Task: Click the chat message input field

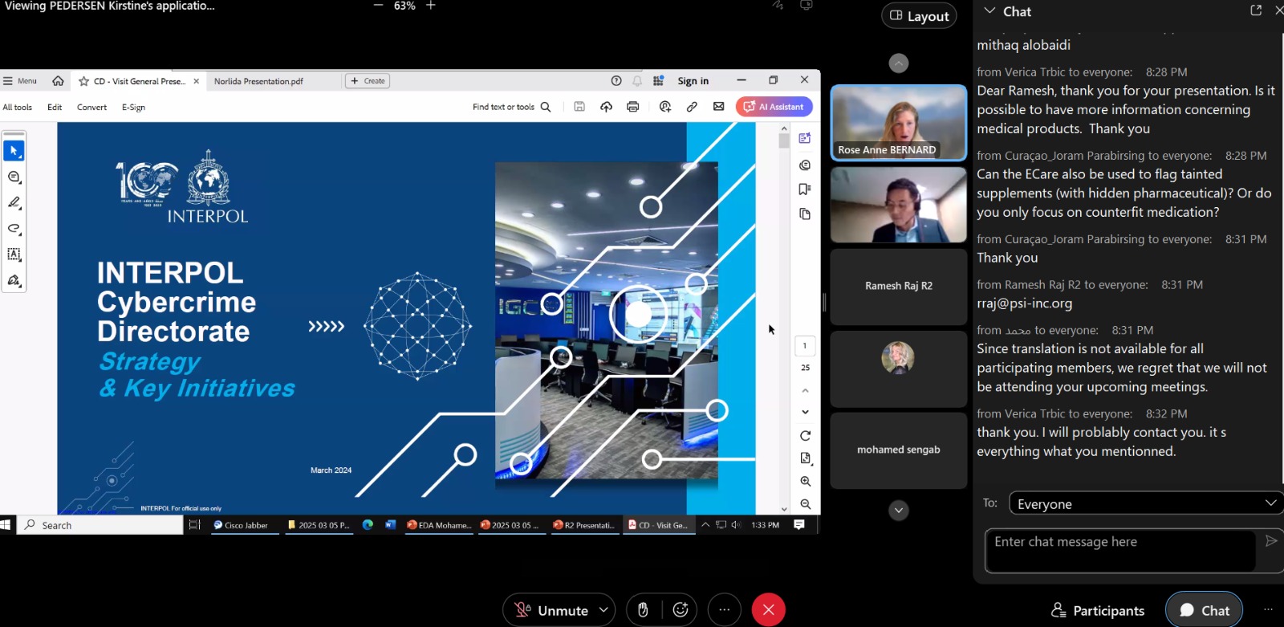Action: click(1119, 550)
